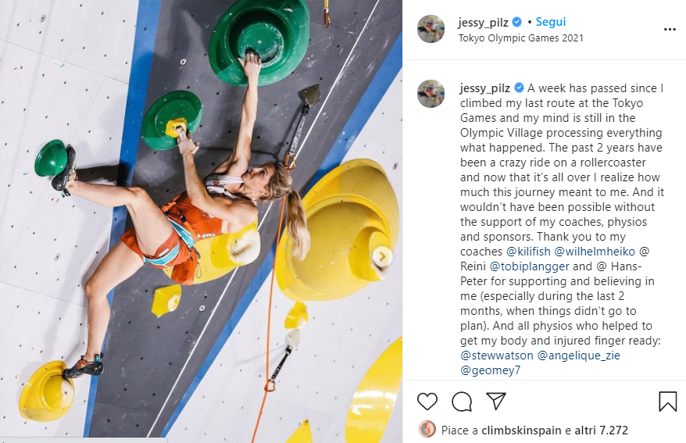Open the @tobiplangger profile mention
Screen dimensions: 686x443
[x=530, y=266]
